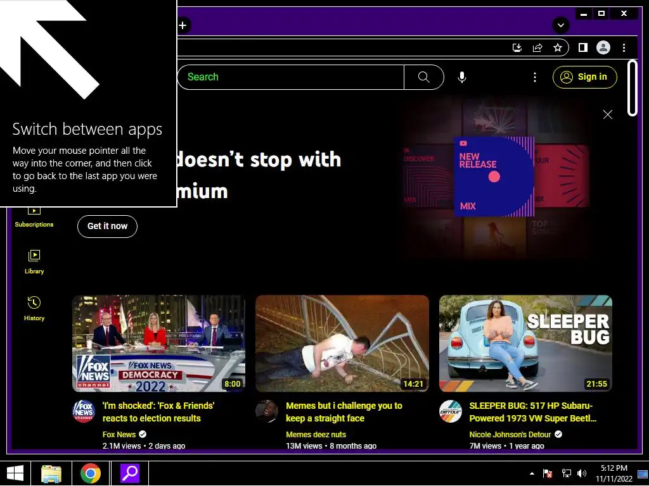Open Subscriptions in the sidebar
The image size is (649, 486).
click(x=34, y=218)
